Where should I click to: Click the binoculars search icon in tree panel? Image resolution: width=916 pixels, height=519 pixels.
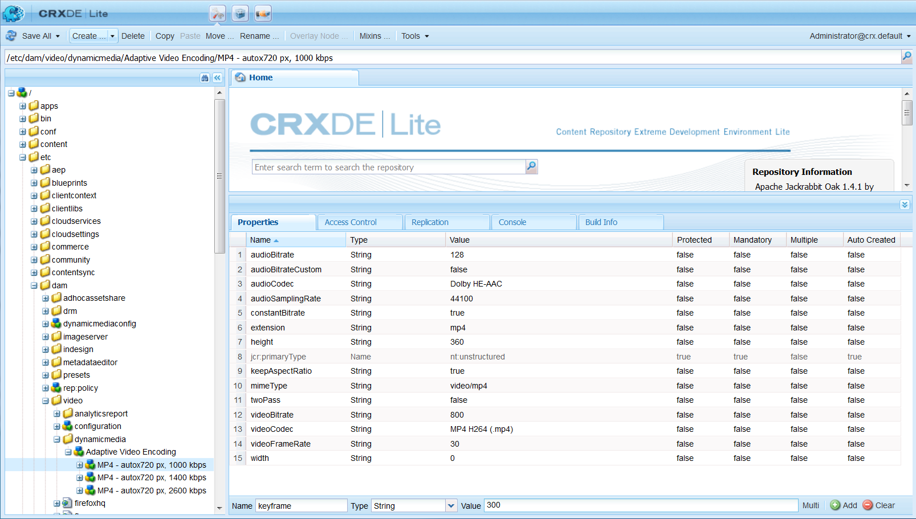click(205, 78)
